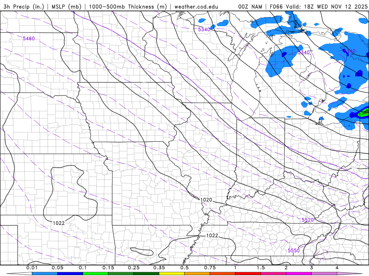This screenshot has height=276, width=369.
Task: Click the '00Z NAM' model run label
Action: (x=250, y=6)
